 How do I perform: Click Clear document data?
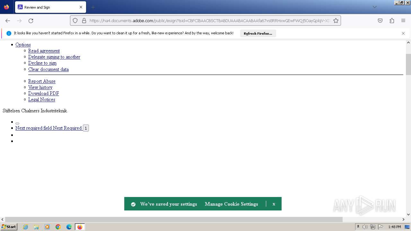tap(48, 69)
